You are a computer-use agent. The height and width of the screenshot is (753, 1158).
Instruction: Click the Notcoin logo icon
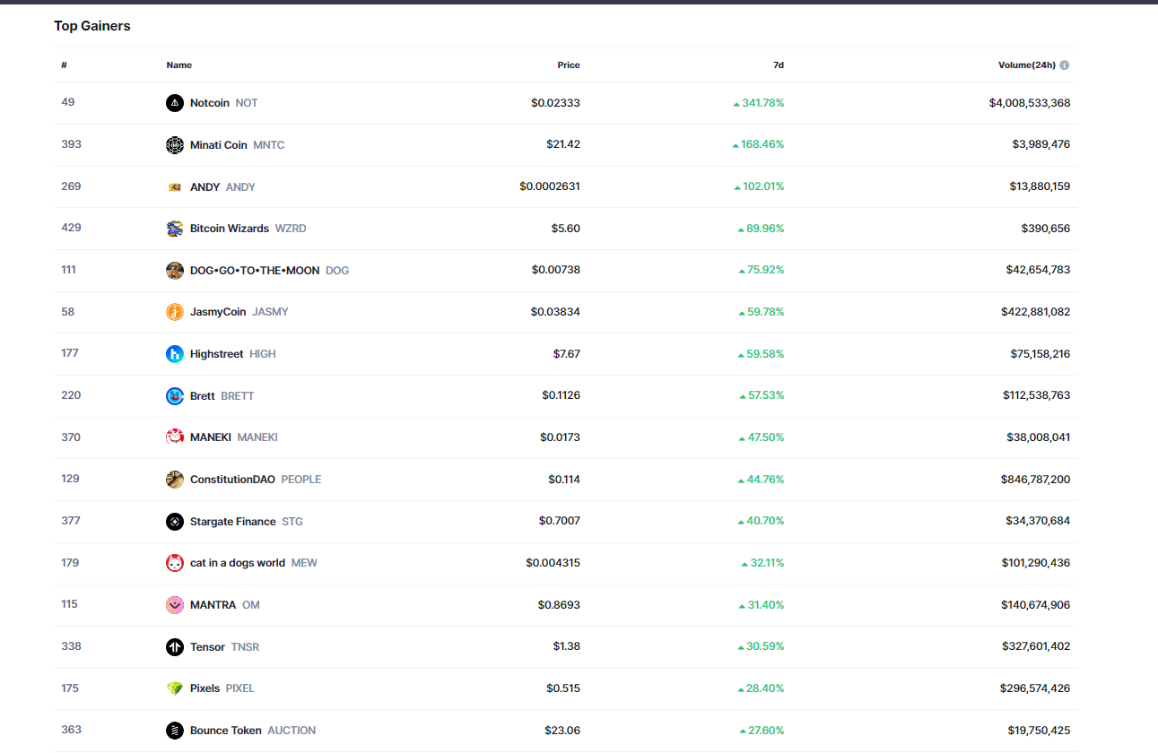[x=175, y=103]
